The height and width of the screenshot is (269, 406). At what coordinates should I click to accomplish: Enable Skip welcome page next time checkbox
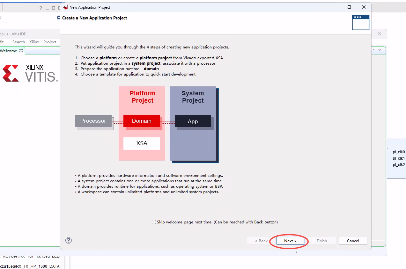(x=154, y=222)
